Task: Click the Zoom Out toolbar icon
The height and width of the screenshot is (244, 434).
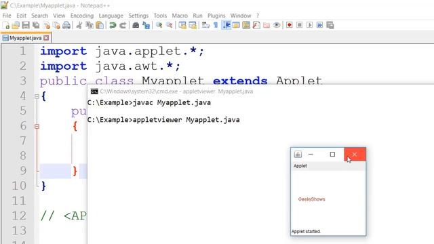Action: click(x=169, y=26)
